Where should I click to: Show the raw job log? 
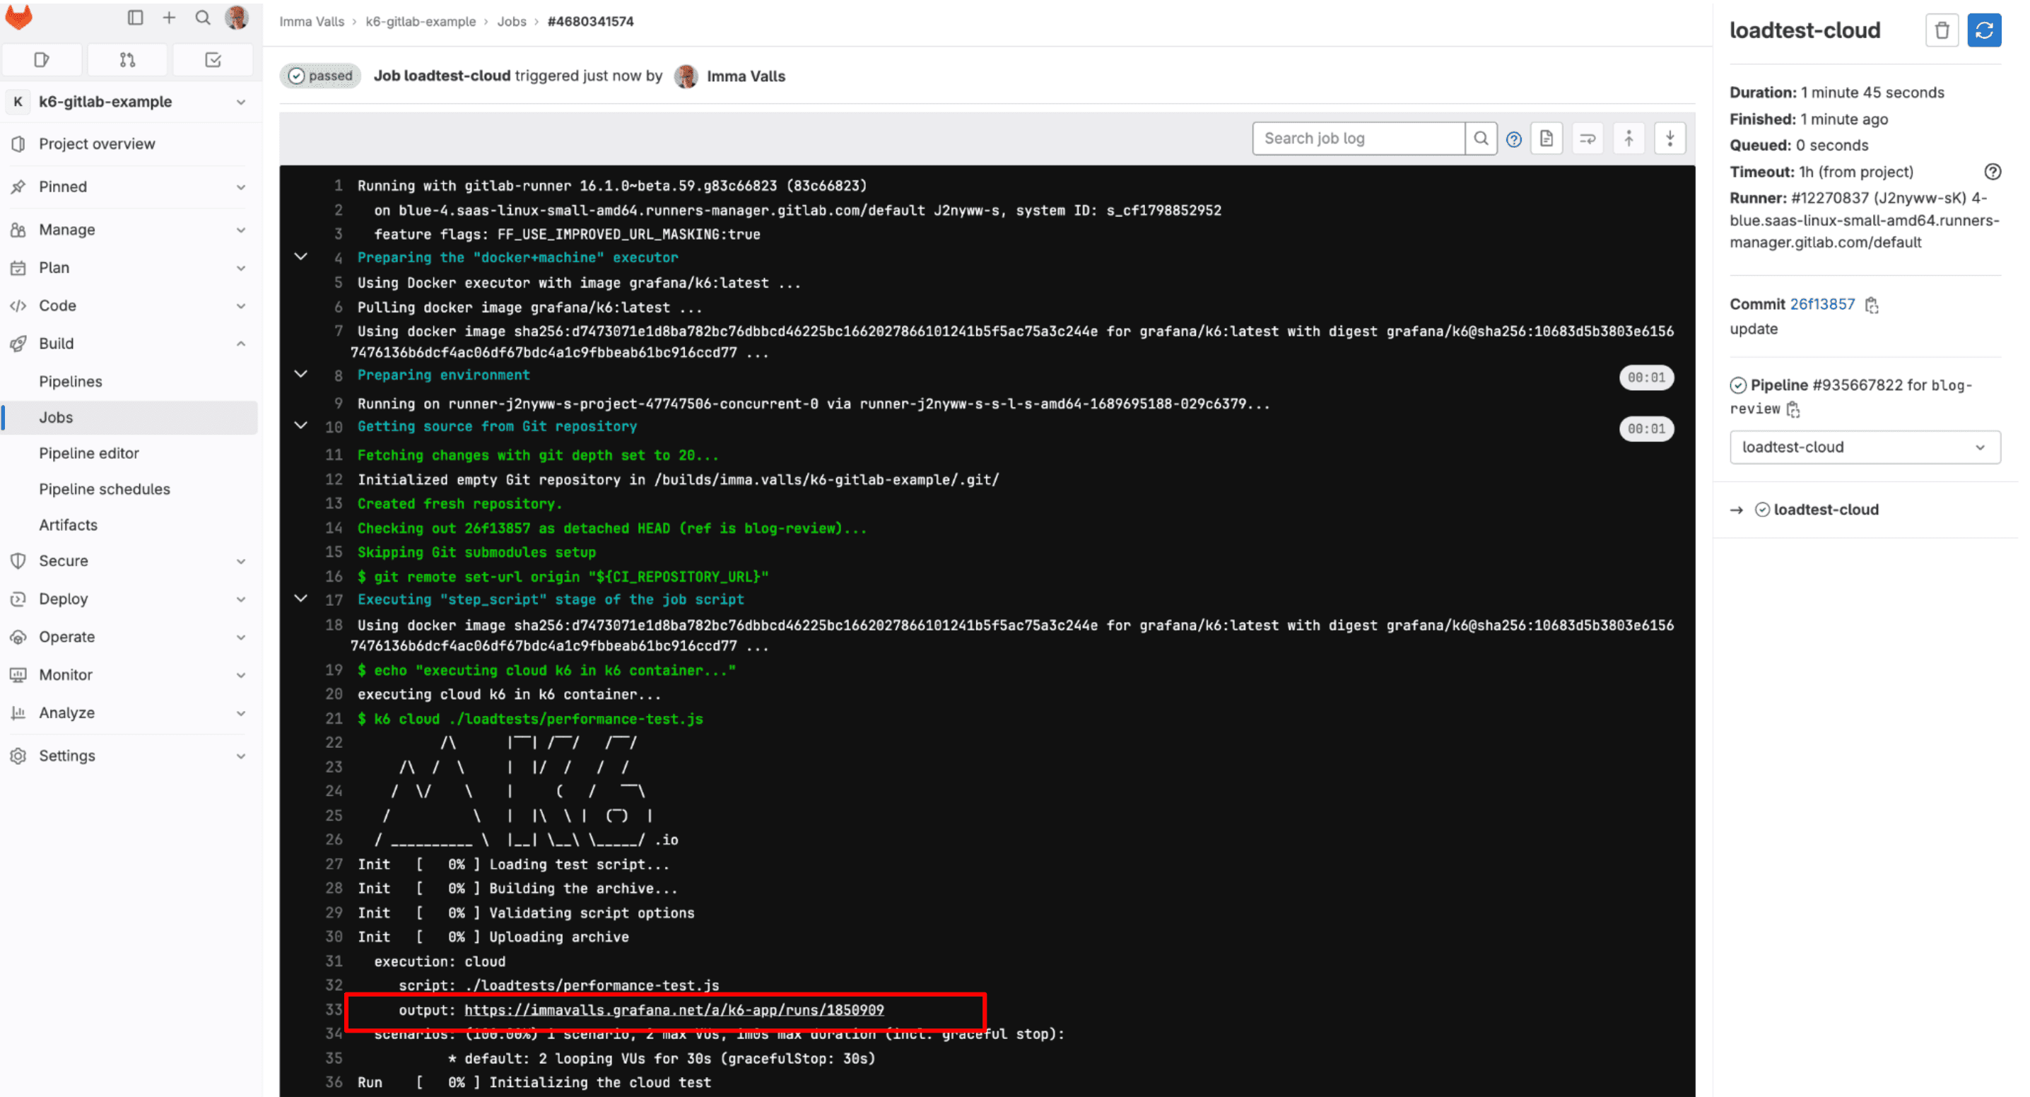click(1546, 138)
